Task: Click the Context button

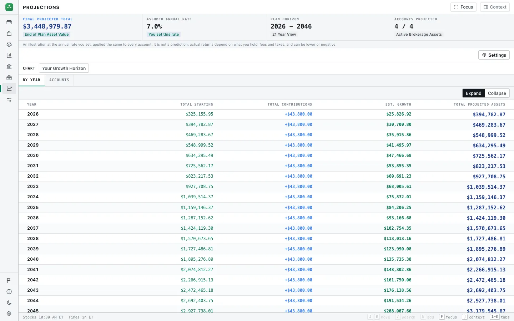Action: 495,7
